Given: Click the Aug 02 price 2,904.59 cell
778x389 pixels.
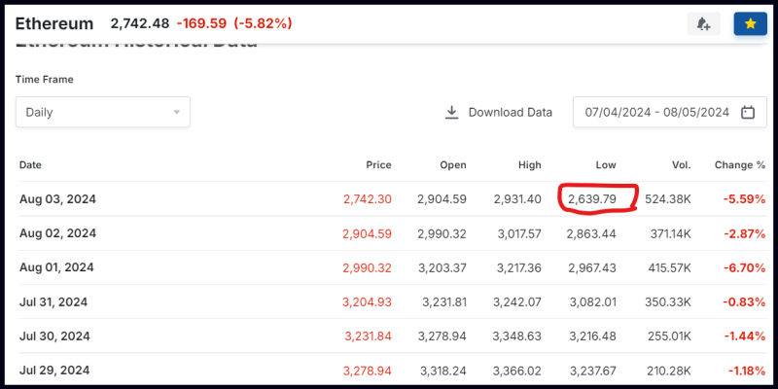Looking at the screenshot, I should [368, 233].
